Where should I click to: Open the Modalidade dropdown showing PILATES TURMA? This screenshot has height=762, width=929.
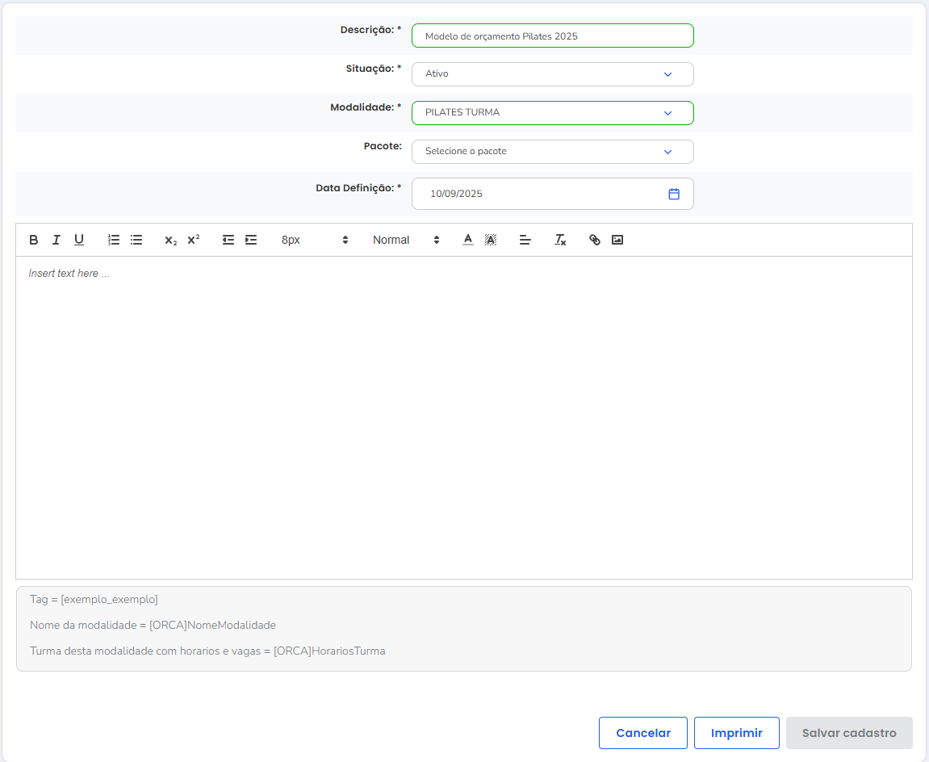coord(552,113)
